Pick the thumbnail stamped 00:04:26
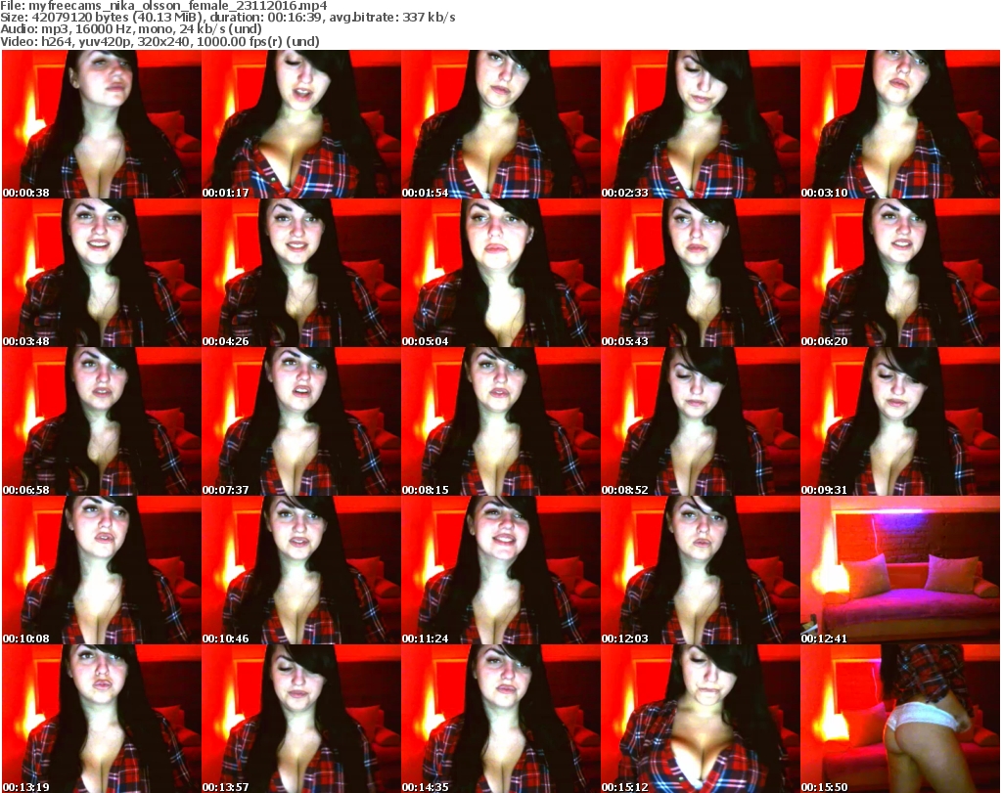This screenshot has width=1002, height=793. point(301,273)
